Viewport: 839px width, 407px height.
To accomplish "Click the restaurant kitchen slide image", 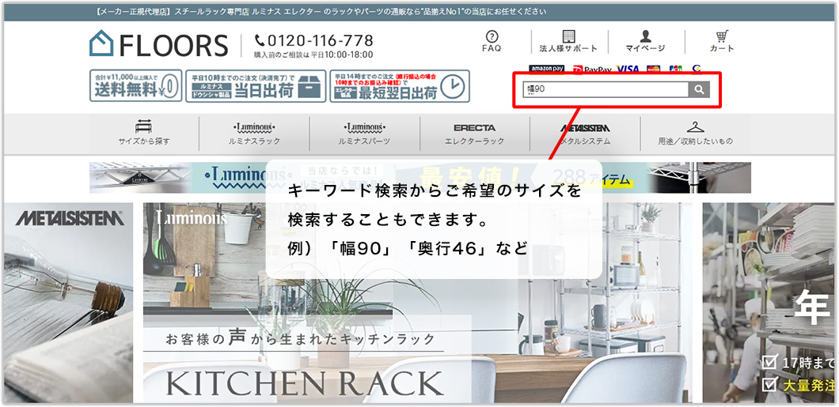I will [769, 303].
